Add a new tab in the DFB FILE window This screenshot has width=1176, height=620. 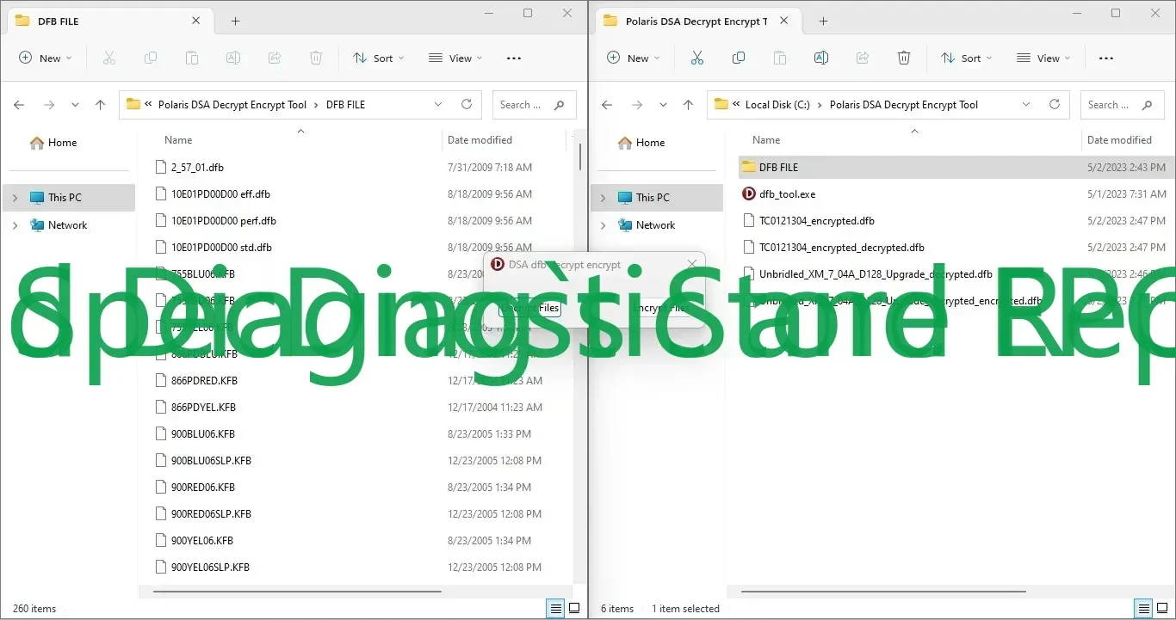coord(235,21)
